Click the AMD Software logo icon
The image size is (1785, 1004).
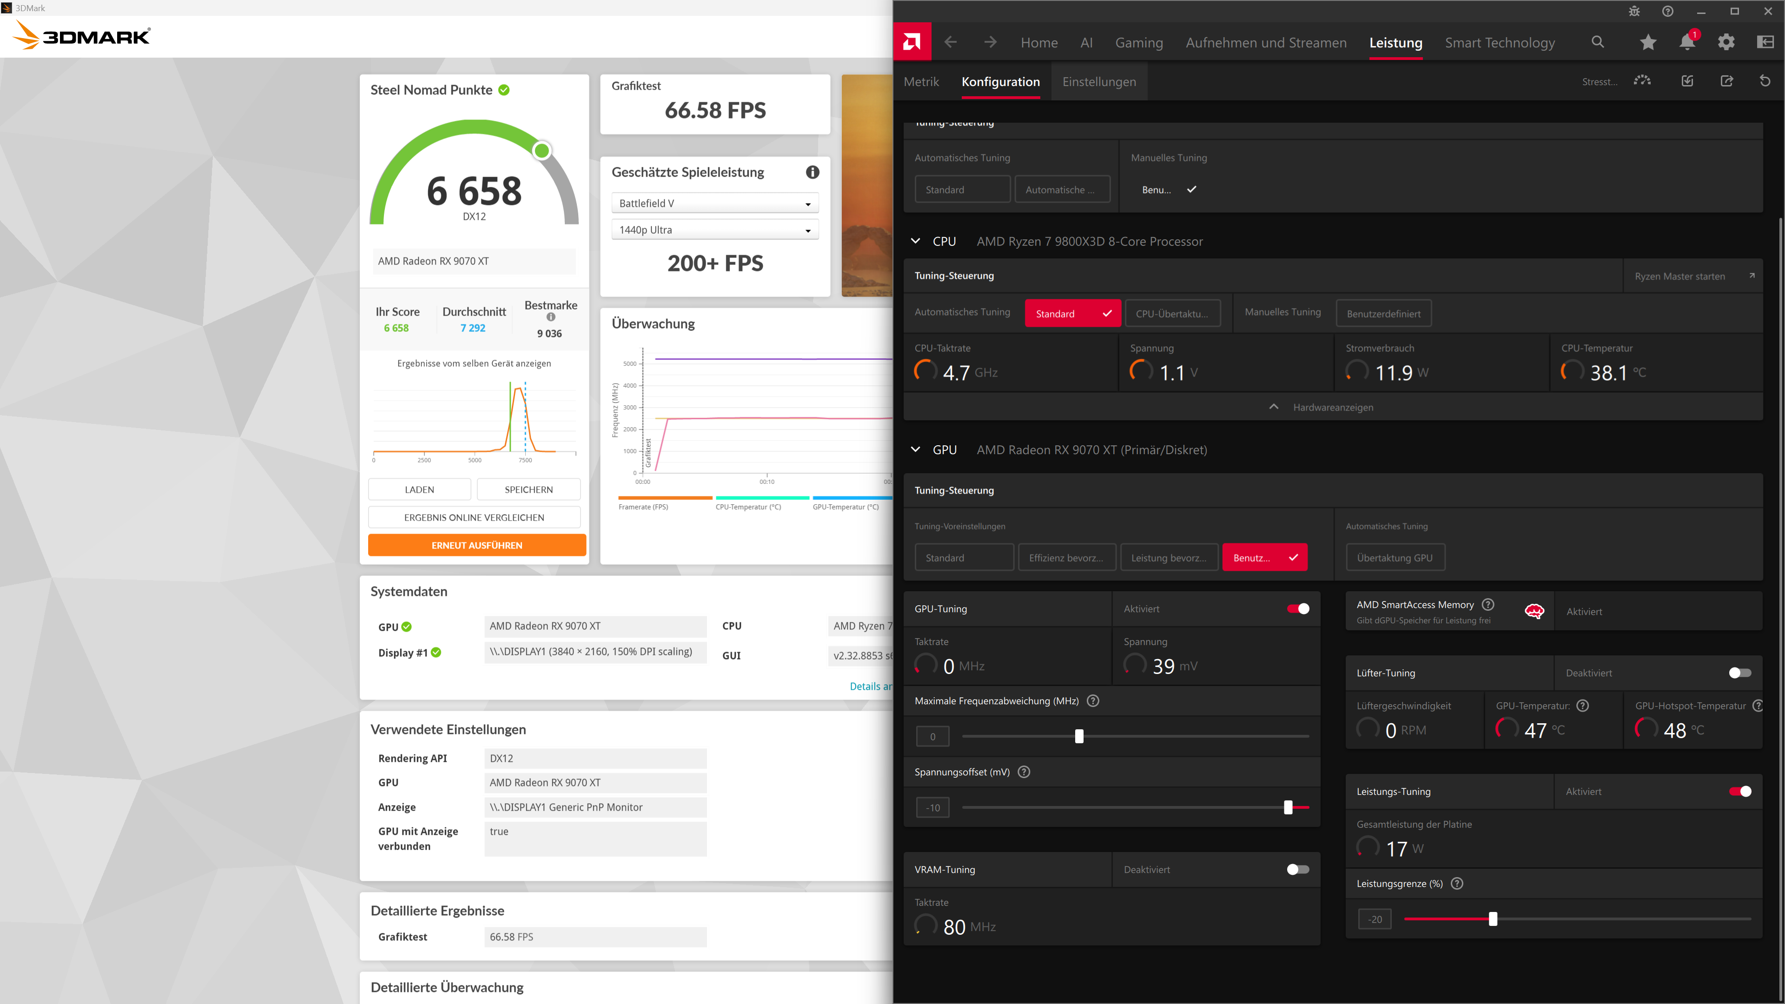click(912, 42)
